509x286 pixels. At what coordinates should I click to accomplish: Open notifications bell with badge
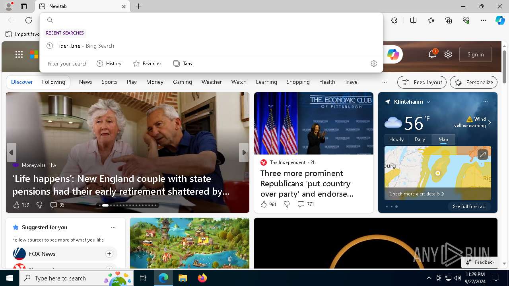(x=432, y=54)
